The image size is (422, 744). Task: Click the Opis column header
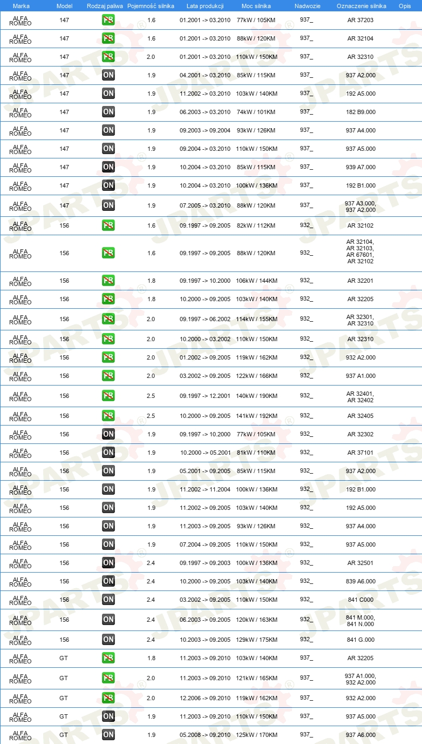[404, 6]
